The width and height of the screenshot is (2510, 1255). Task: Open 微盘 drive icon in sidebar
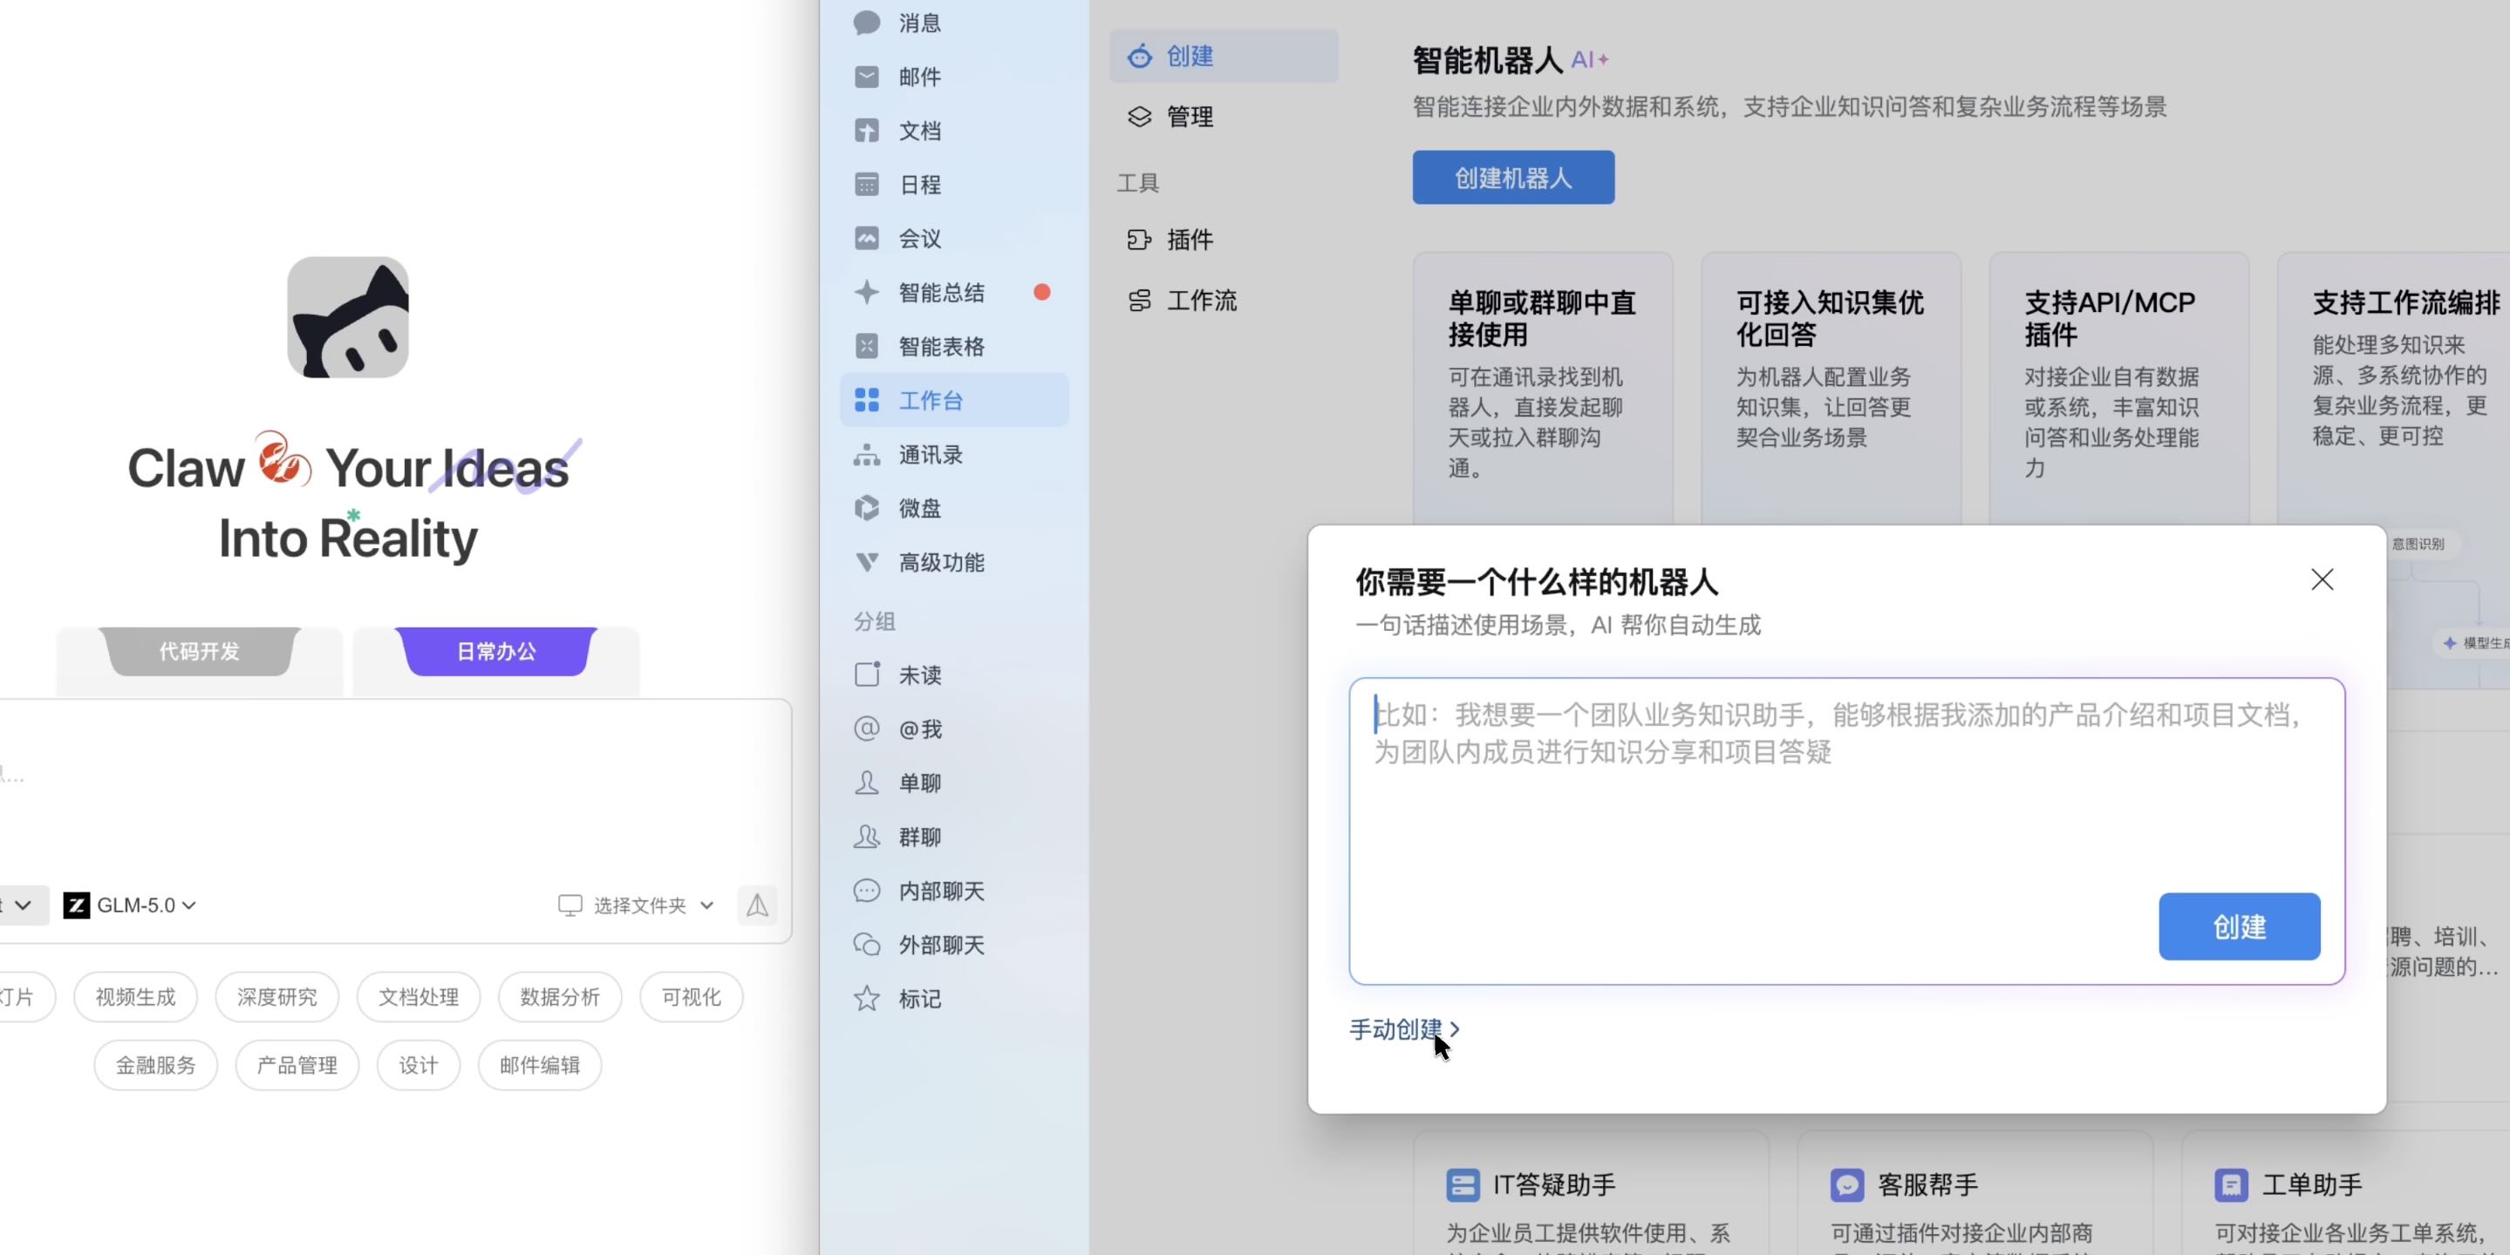click(866, 508)
